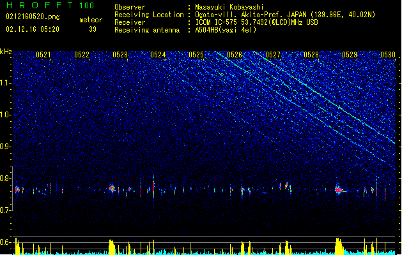Click the 0.9 kHz axis label
This screenshot has height=255, width=402.
[6, 147]
